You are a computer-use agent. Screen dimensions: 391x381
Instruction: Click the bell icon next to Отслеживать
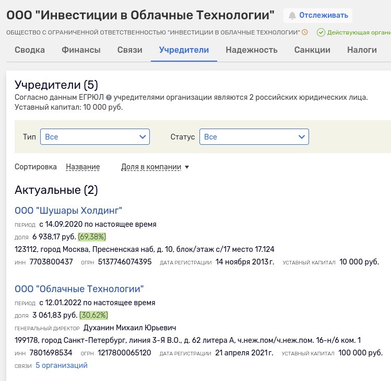(x=292, y=16)
